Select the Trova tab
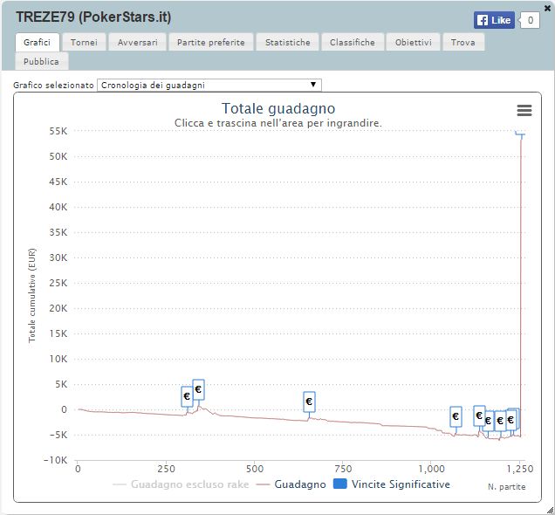The width and height of the screenshot is (555, 515). click(x=463, y=43)
